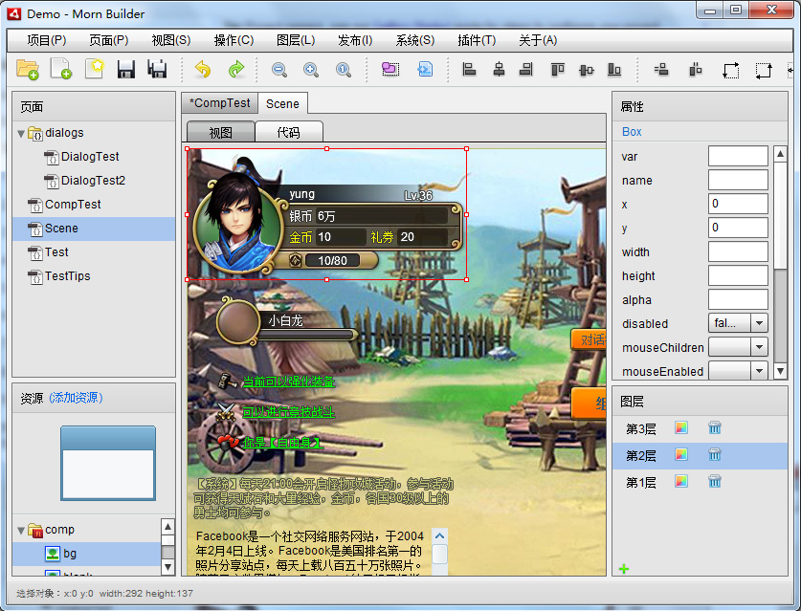Switch to the 代码 code tab

pyautogui.click(x=289, y=132)
